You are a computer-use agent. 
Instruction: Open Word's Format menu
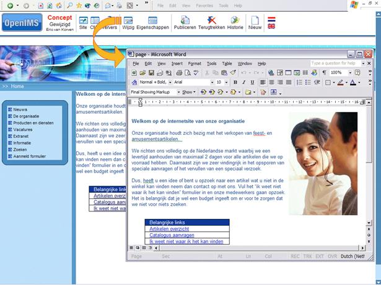195,64
